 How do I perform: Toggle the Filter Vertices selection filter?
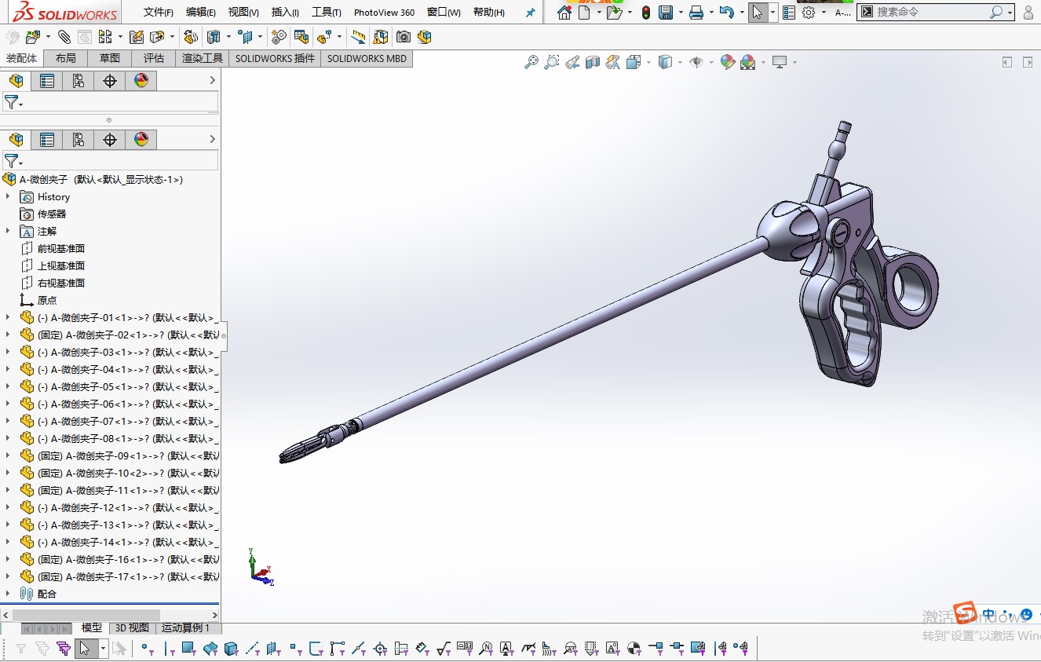147,649
